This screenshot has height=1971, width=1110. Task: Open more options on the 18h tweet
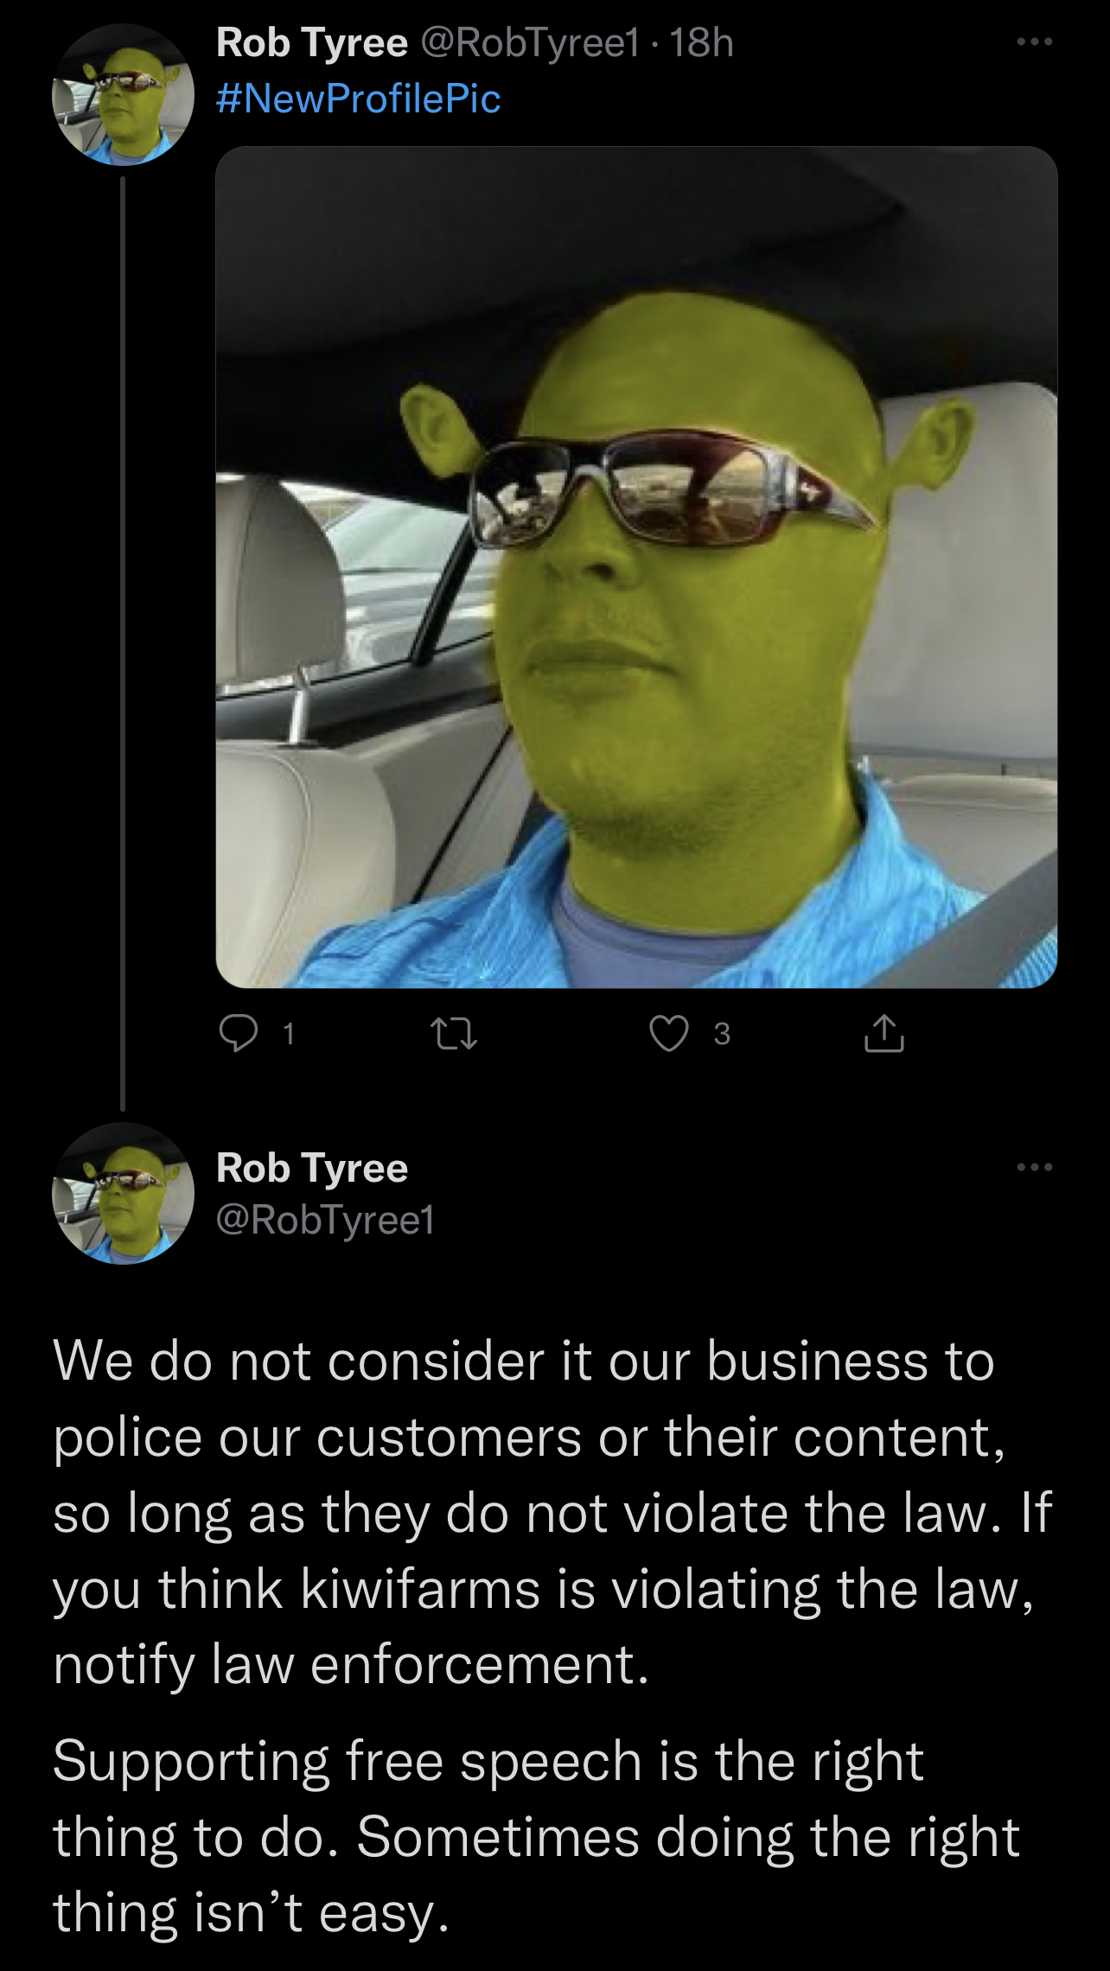pyautogui.click(x=1034, y=41)
